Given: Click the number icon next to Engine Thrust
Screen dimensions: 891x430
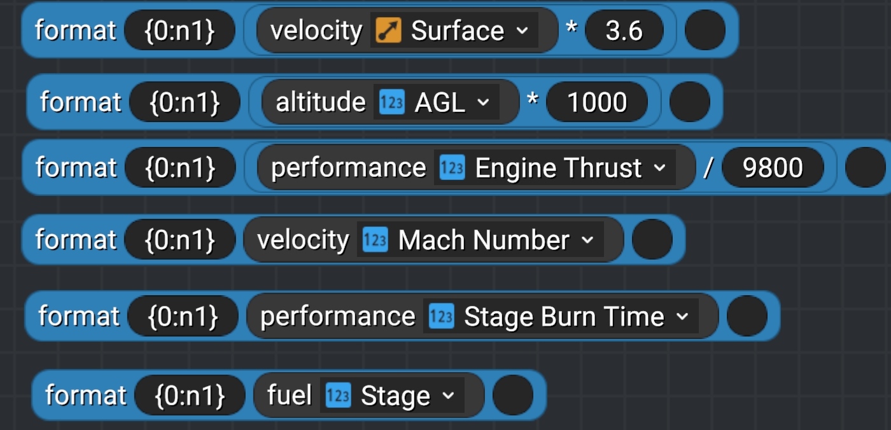Looking at the screenshot, I should 452,168.
